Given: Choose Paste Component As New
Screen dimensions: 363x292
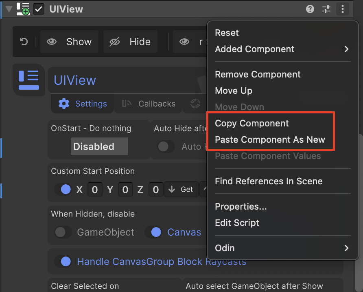Looking at the screenshot, I should pos(270,139).
